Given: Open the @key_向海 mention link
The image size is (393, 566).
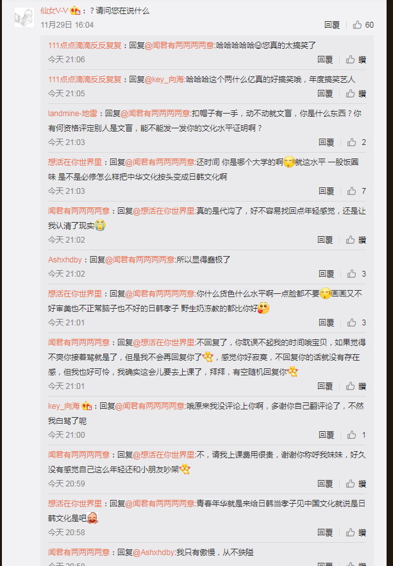Looking at the screenshot, I should pyautogui.click(x=164, y=79).
